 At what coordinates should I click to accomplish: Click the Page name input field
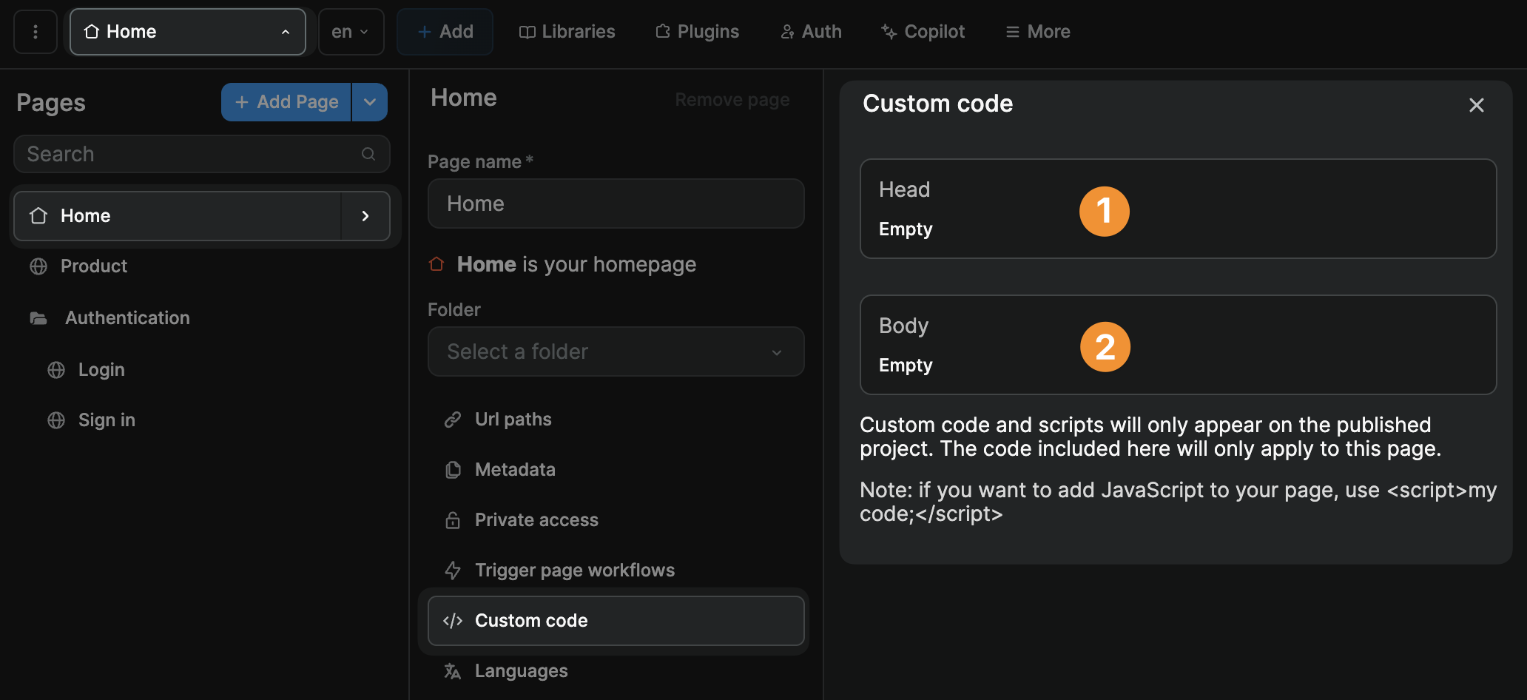616,203
